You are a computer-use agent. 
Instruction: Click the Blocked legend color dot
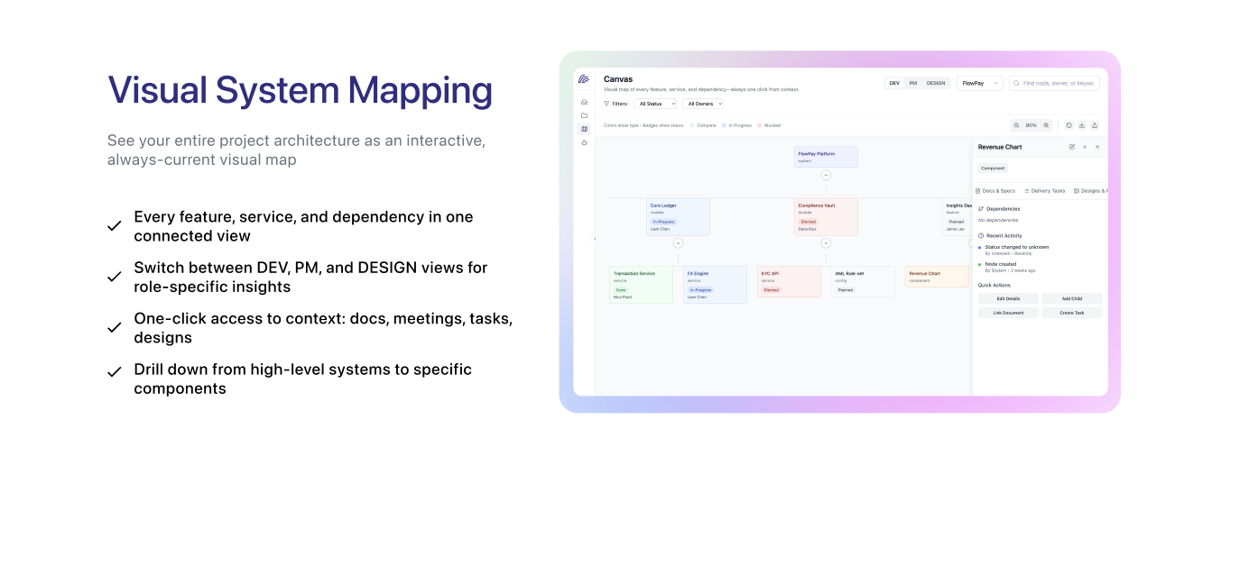(760, 125)
